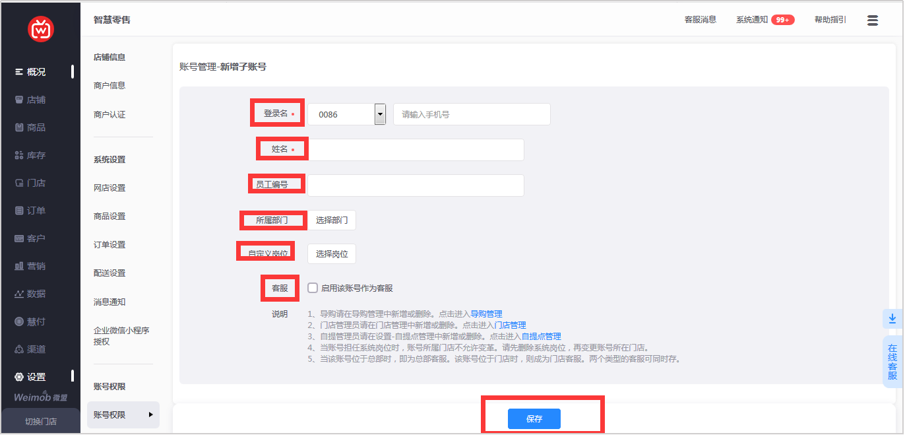
Task: Open 库存 inventory icon in sidebar
Action: 19,155
